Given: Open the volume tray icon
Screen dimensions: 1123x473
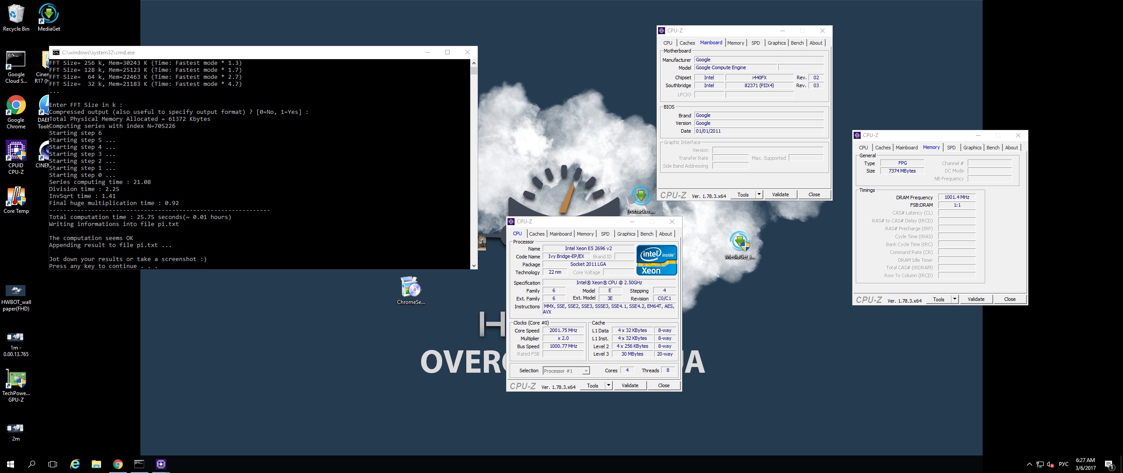Looking at the screenshot, I should click(x=1050, y=464).
